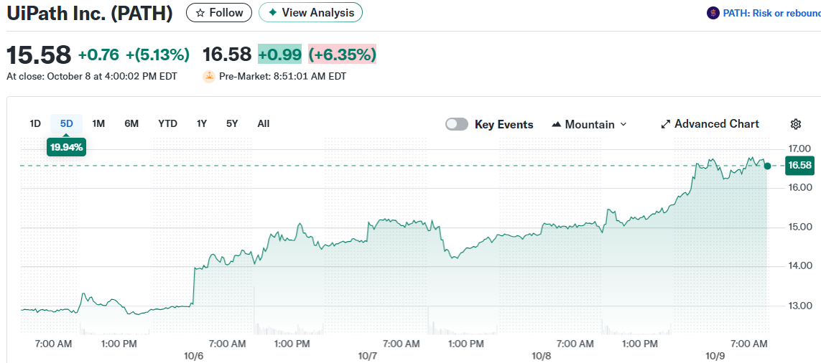Viewport: 821px width, 363px height.
Task: Select the 6M time range
Action: 131,123
